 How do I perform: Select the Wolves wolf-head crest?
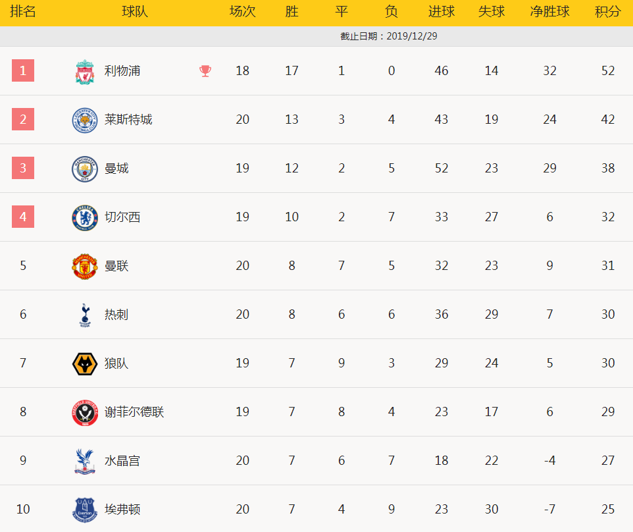click(x=85, y=364)
